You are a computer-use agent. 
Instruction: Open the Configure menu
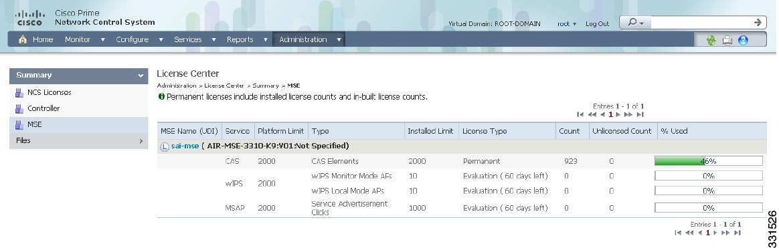pos(132,39)
